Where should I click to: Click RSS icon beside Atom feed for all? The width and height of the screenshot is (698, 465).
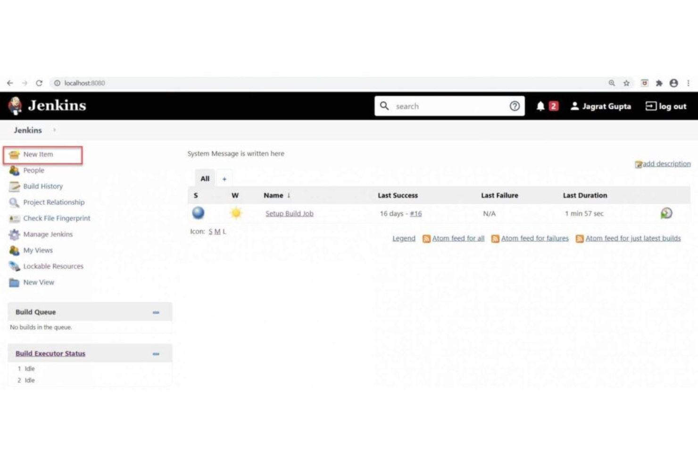pyautogui.click(x=426, y=239)
